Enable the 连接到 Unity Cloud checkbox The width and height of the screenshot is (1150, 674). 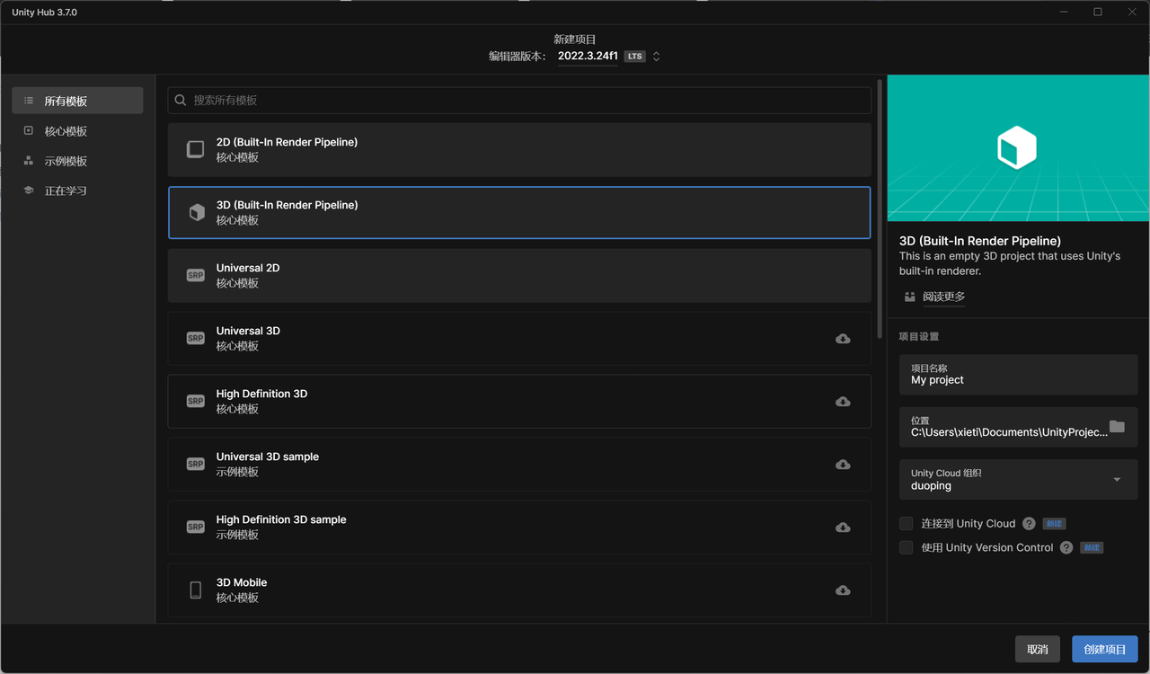point(907,524)
